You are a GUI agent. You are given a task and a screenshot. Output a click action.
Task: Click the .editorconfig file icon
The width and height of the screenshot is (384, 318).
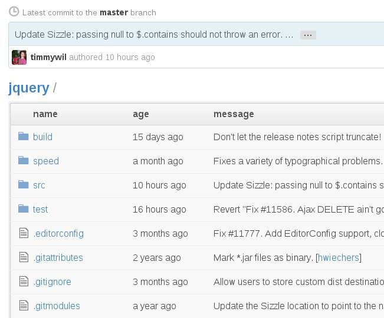click(24, 233)
